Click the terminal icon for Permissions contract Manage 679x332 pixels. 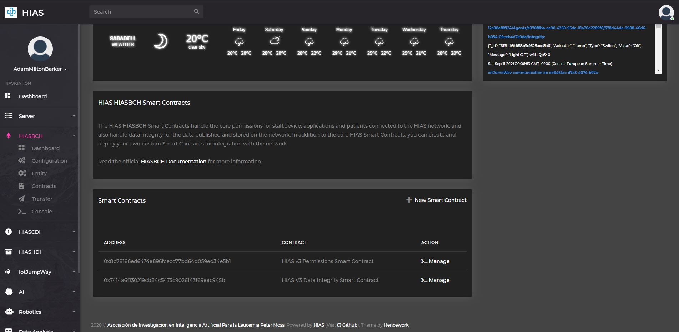(x=424, y=261)
